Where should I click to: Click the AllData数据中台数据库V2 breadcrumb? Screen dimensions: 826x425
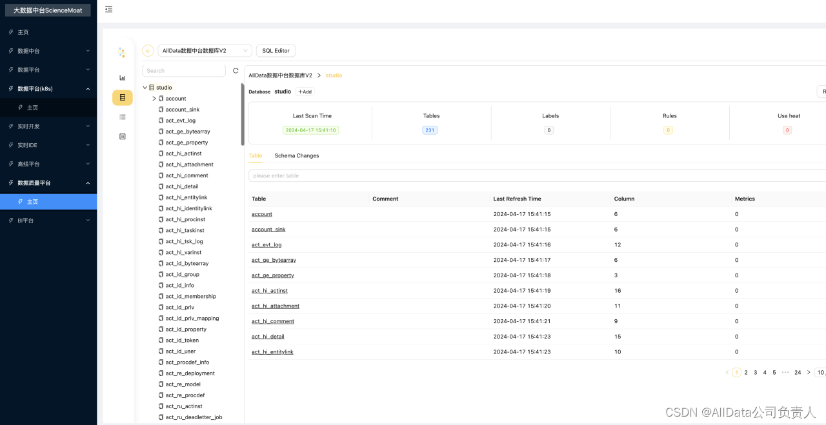tap(280, 75)
